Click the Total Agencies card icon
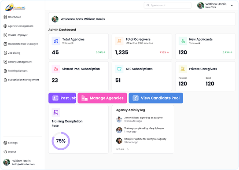This screenshot has width=239, height=170. (x=56, y=41)
